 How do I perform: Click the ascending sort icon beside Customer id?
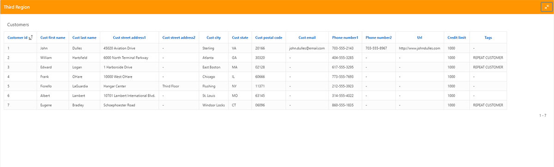tap(31, 38)
